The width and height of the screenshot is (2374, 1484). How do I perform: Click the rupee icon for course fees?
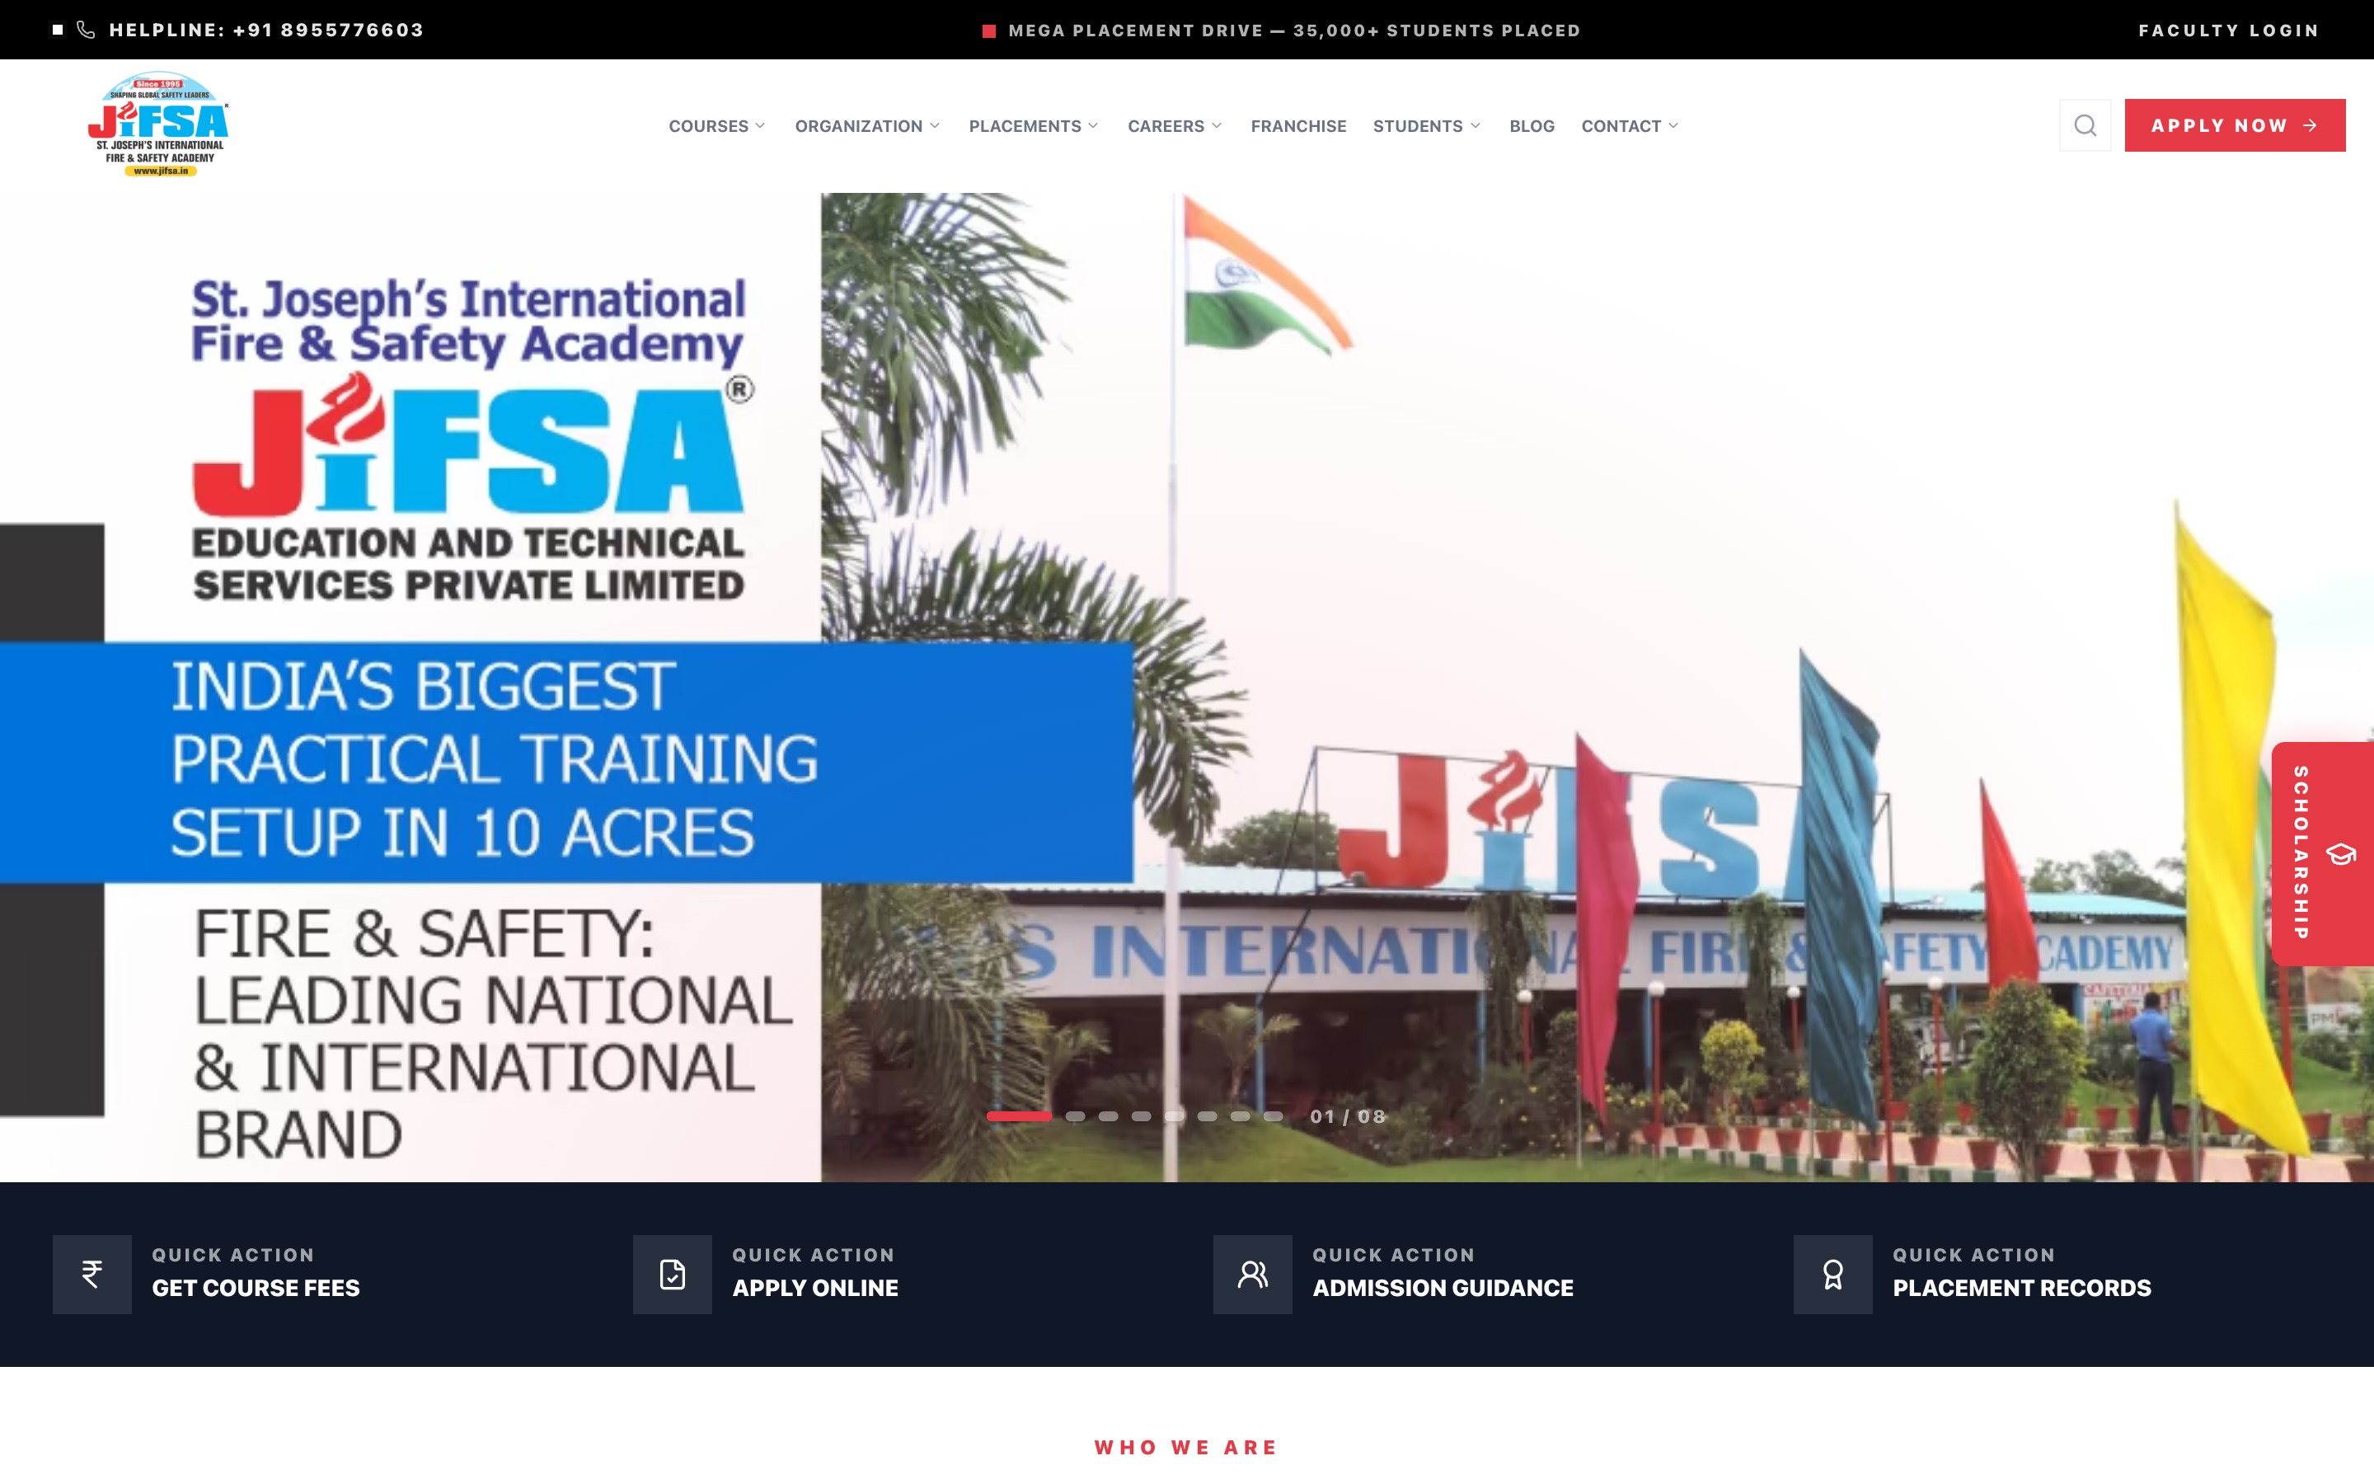pos(92,1274)
